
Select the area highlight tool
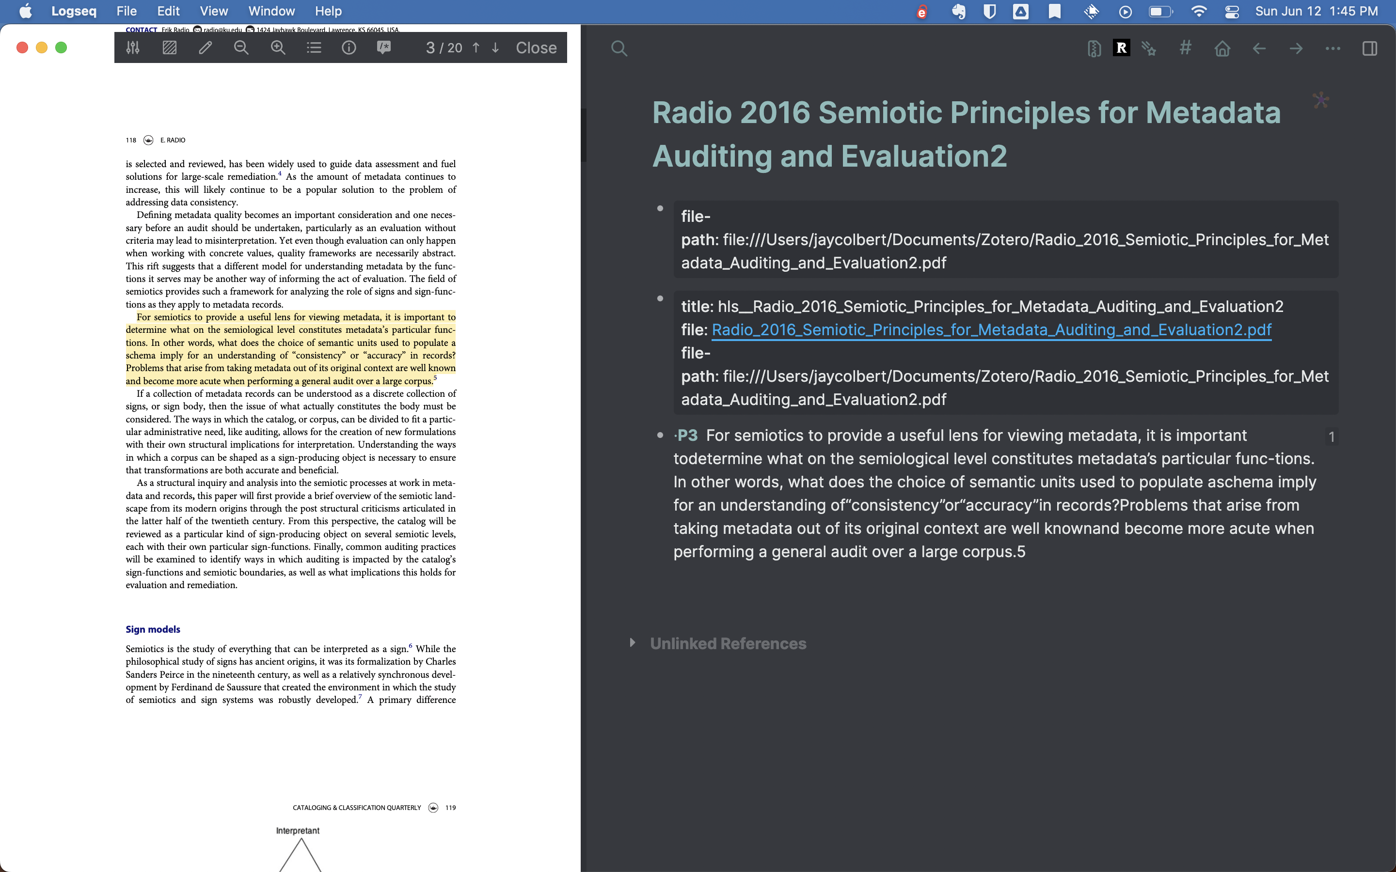(170, 48)
